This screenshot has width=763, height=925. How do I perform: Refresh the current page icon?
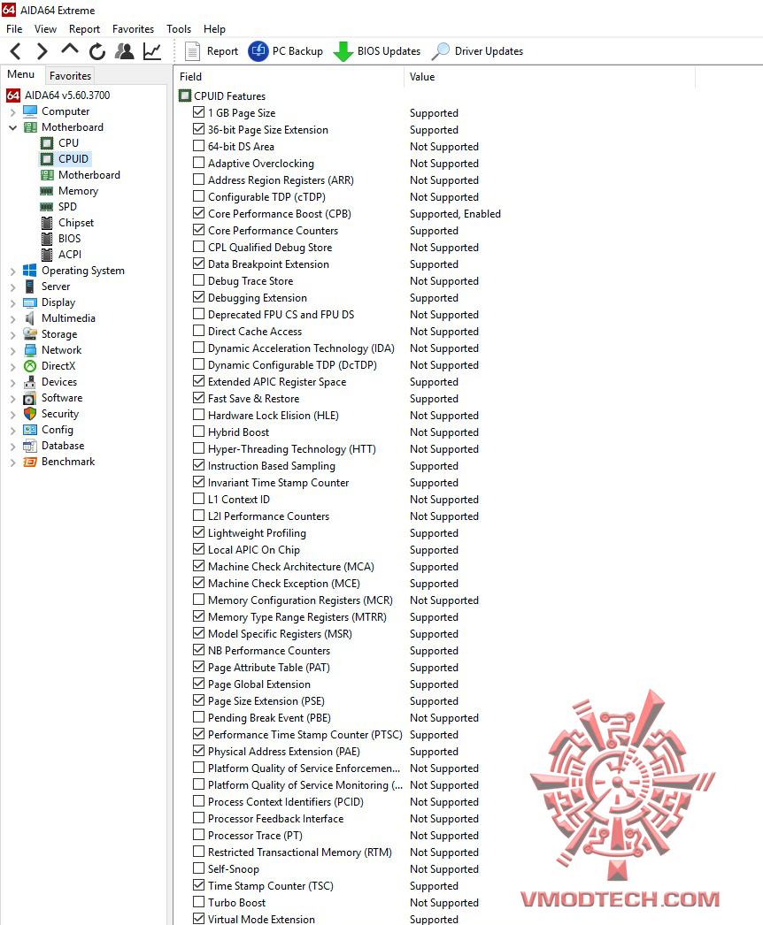(97, 52)
